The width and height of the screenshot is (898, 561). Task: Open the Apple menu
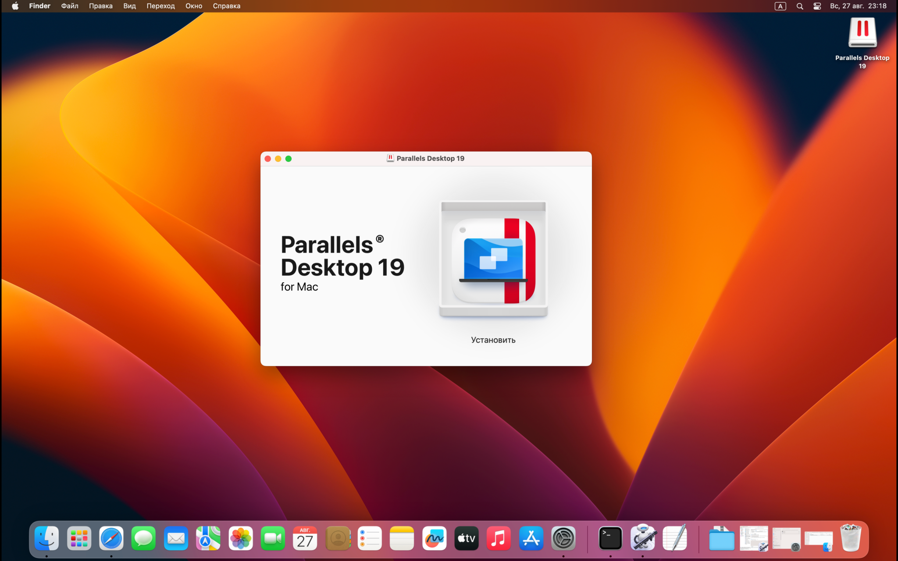15,6
